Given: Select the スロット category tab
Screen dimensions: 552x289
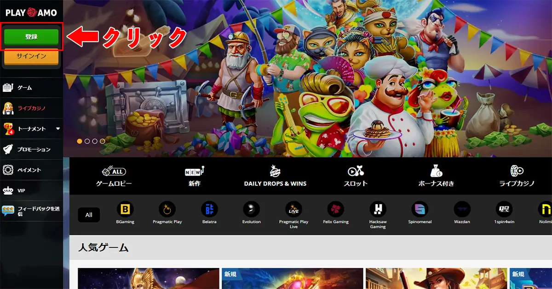Looking at the screenshot, I should [356, 177].
